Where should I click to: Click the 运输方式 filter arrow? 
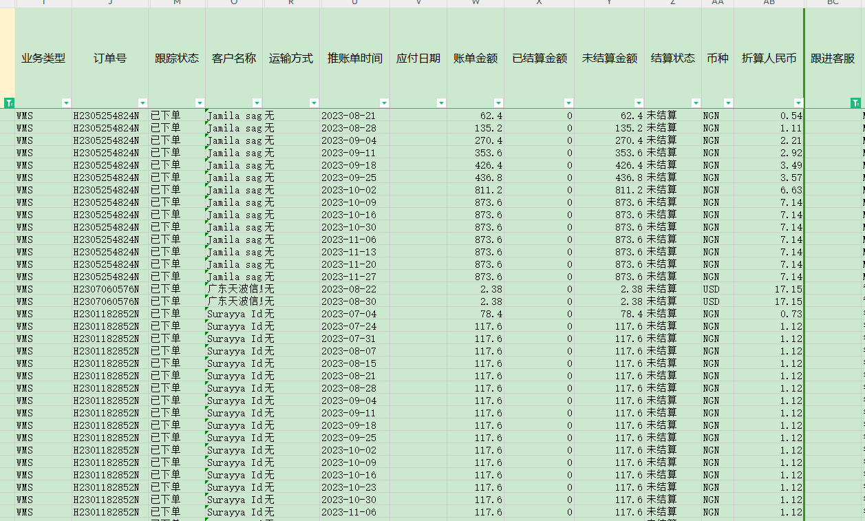(x=314, y=103)
